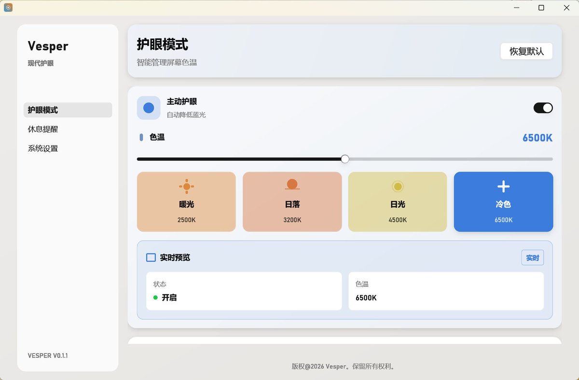
Task: Click the 自动降低蓝光 description text
Action: tap(186, 115)
